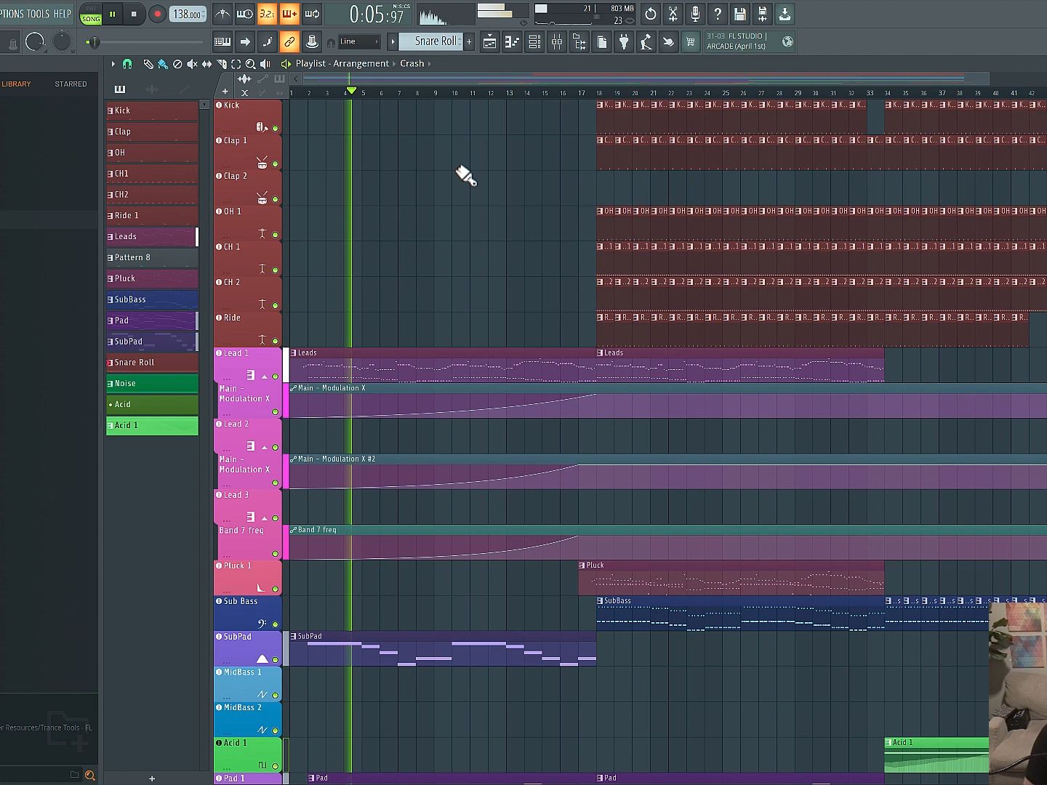1047x785 pixels.
Task: Select the Slice tool in playlist toolbar
Action: 222,64
